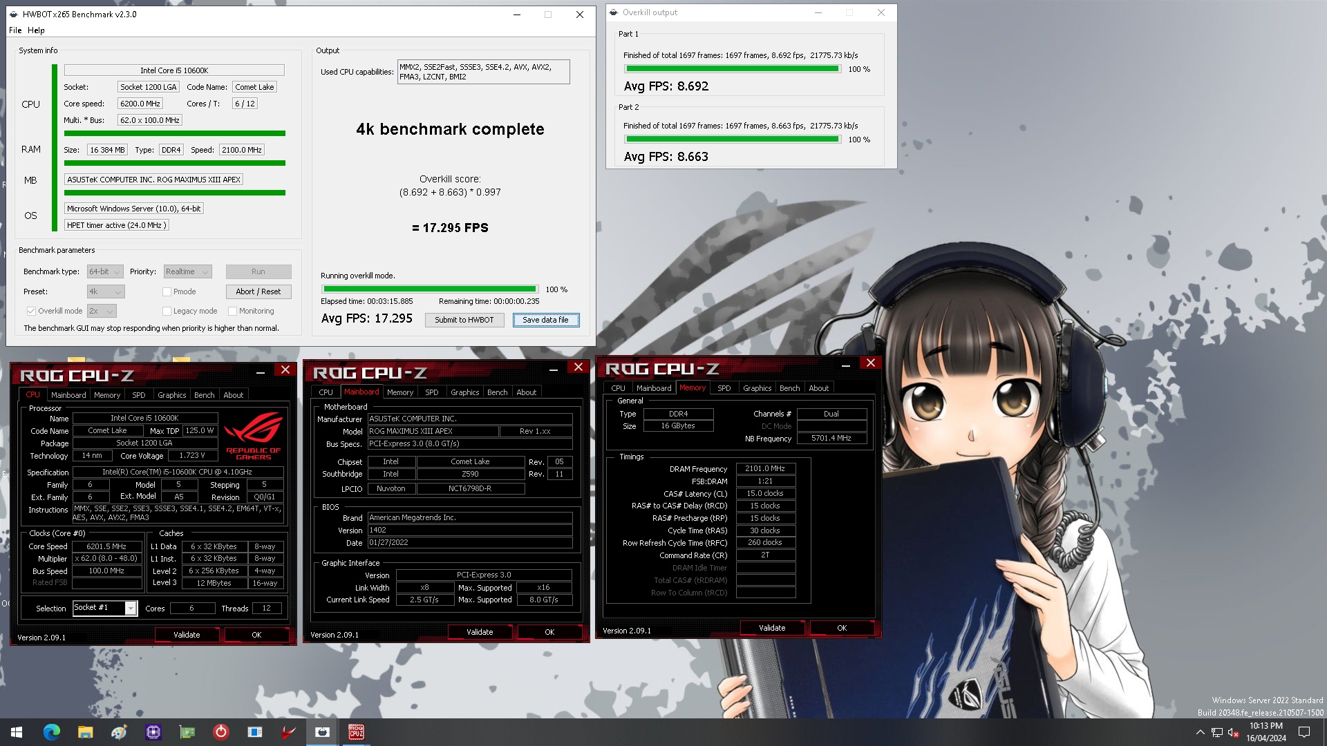Viewport: 1327px width, 746px height.
Task: Show hidden system tray icons
Action: (x=1200, y=732)
